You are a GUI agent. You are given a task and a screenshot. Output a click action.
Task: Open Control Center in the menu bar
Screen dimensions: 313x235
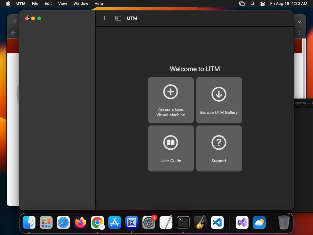pyautogui.click(x=263, y=4)
